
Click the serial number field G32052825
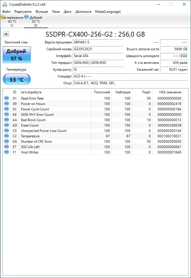pos(98,49)
